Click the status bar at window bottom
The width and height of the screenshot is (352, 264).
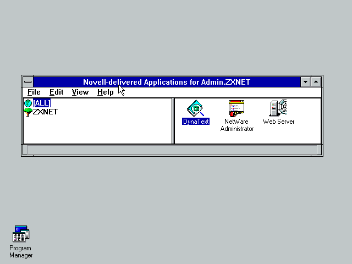tap(172, 150)
